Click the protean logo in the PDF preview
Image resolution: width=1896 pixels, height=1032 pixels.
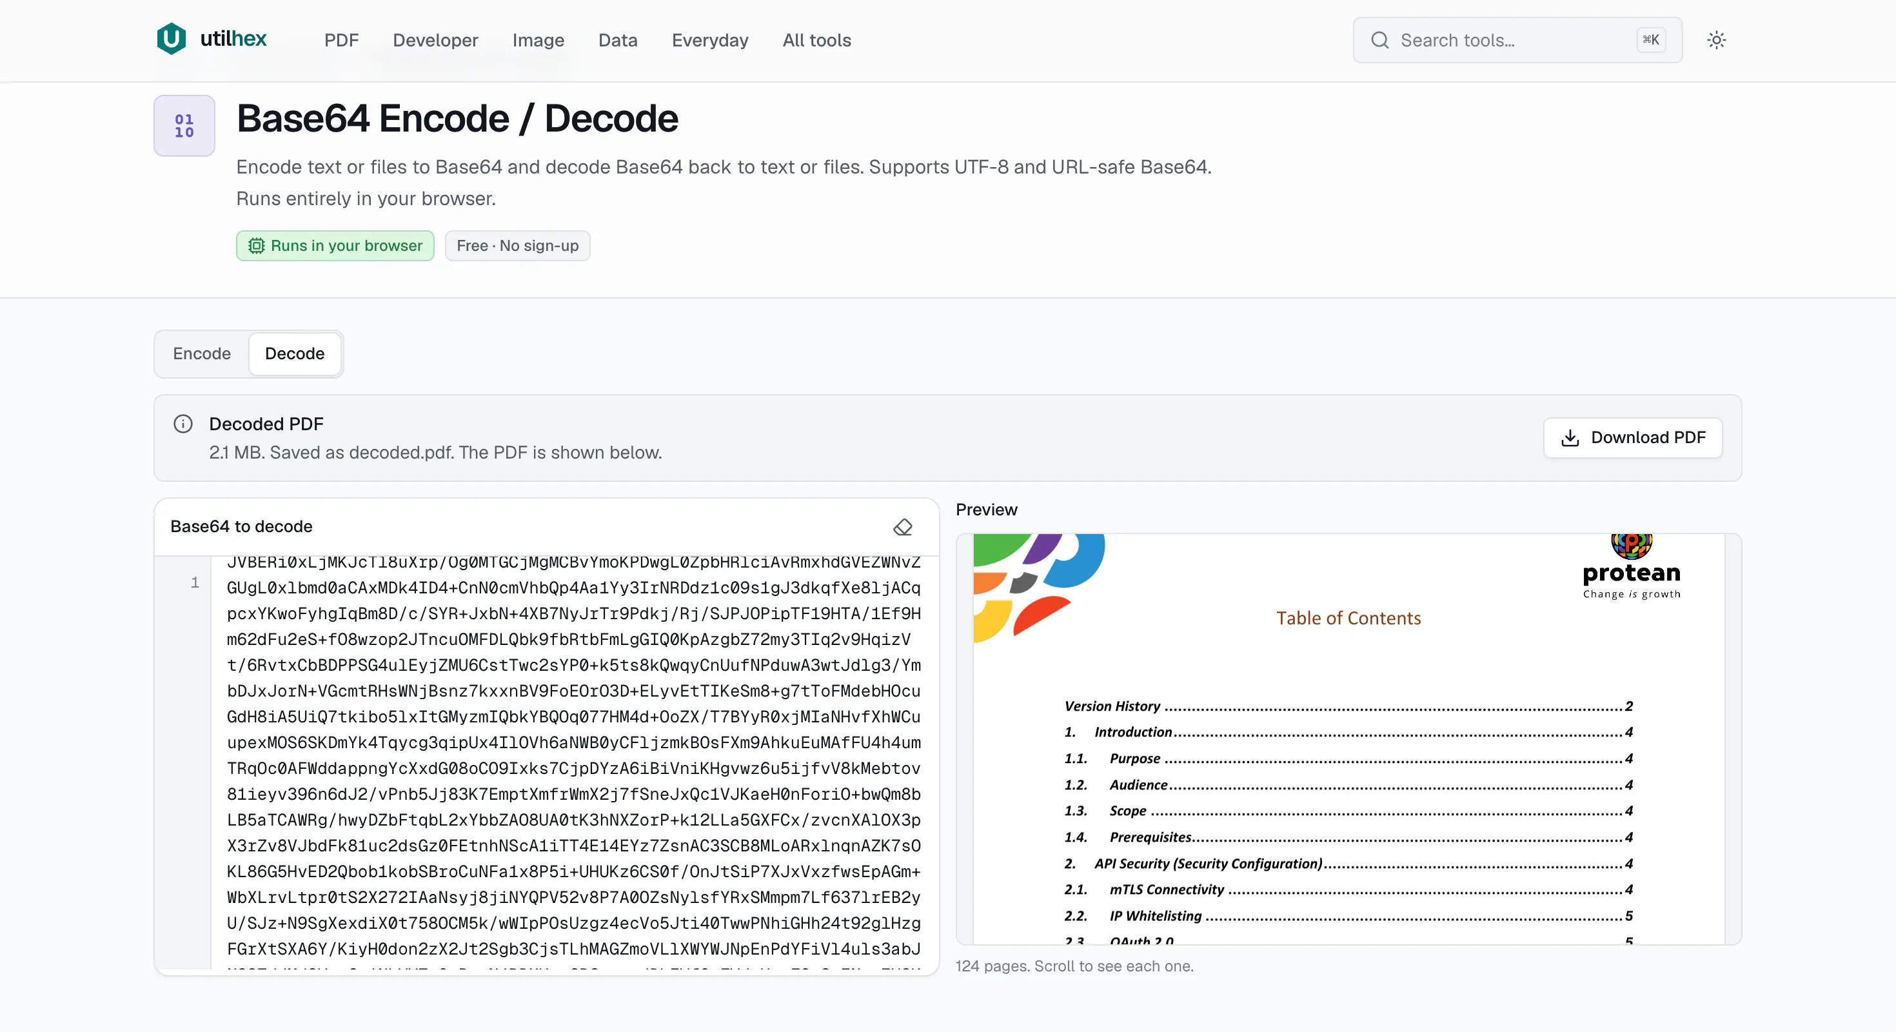coord(1631,567)
